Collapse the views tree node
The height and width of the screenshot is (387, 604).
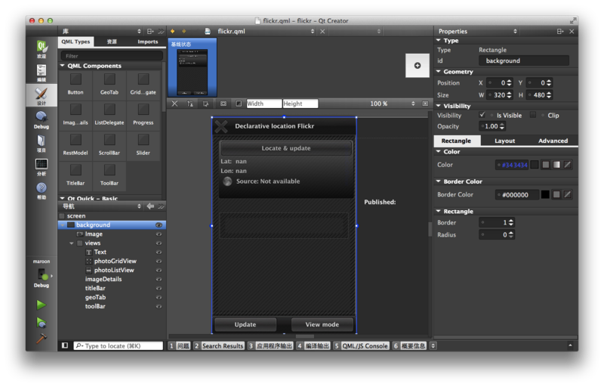click(x=72, y=243)
